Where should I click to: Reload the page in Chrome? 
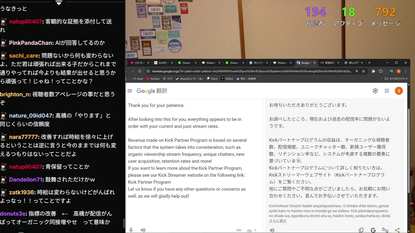[x=140, y=71]
